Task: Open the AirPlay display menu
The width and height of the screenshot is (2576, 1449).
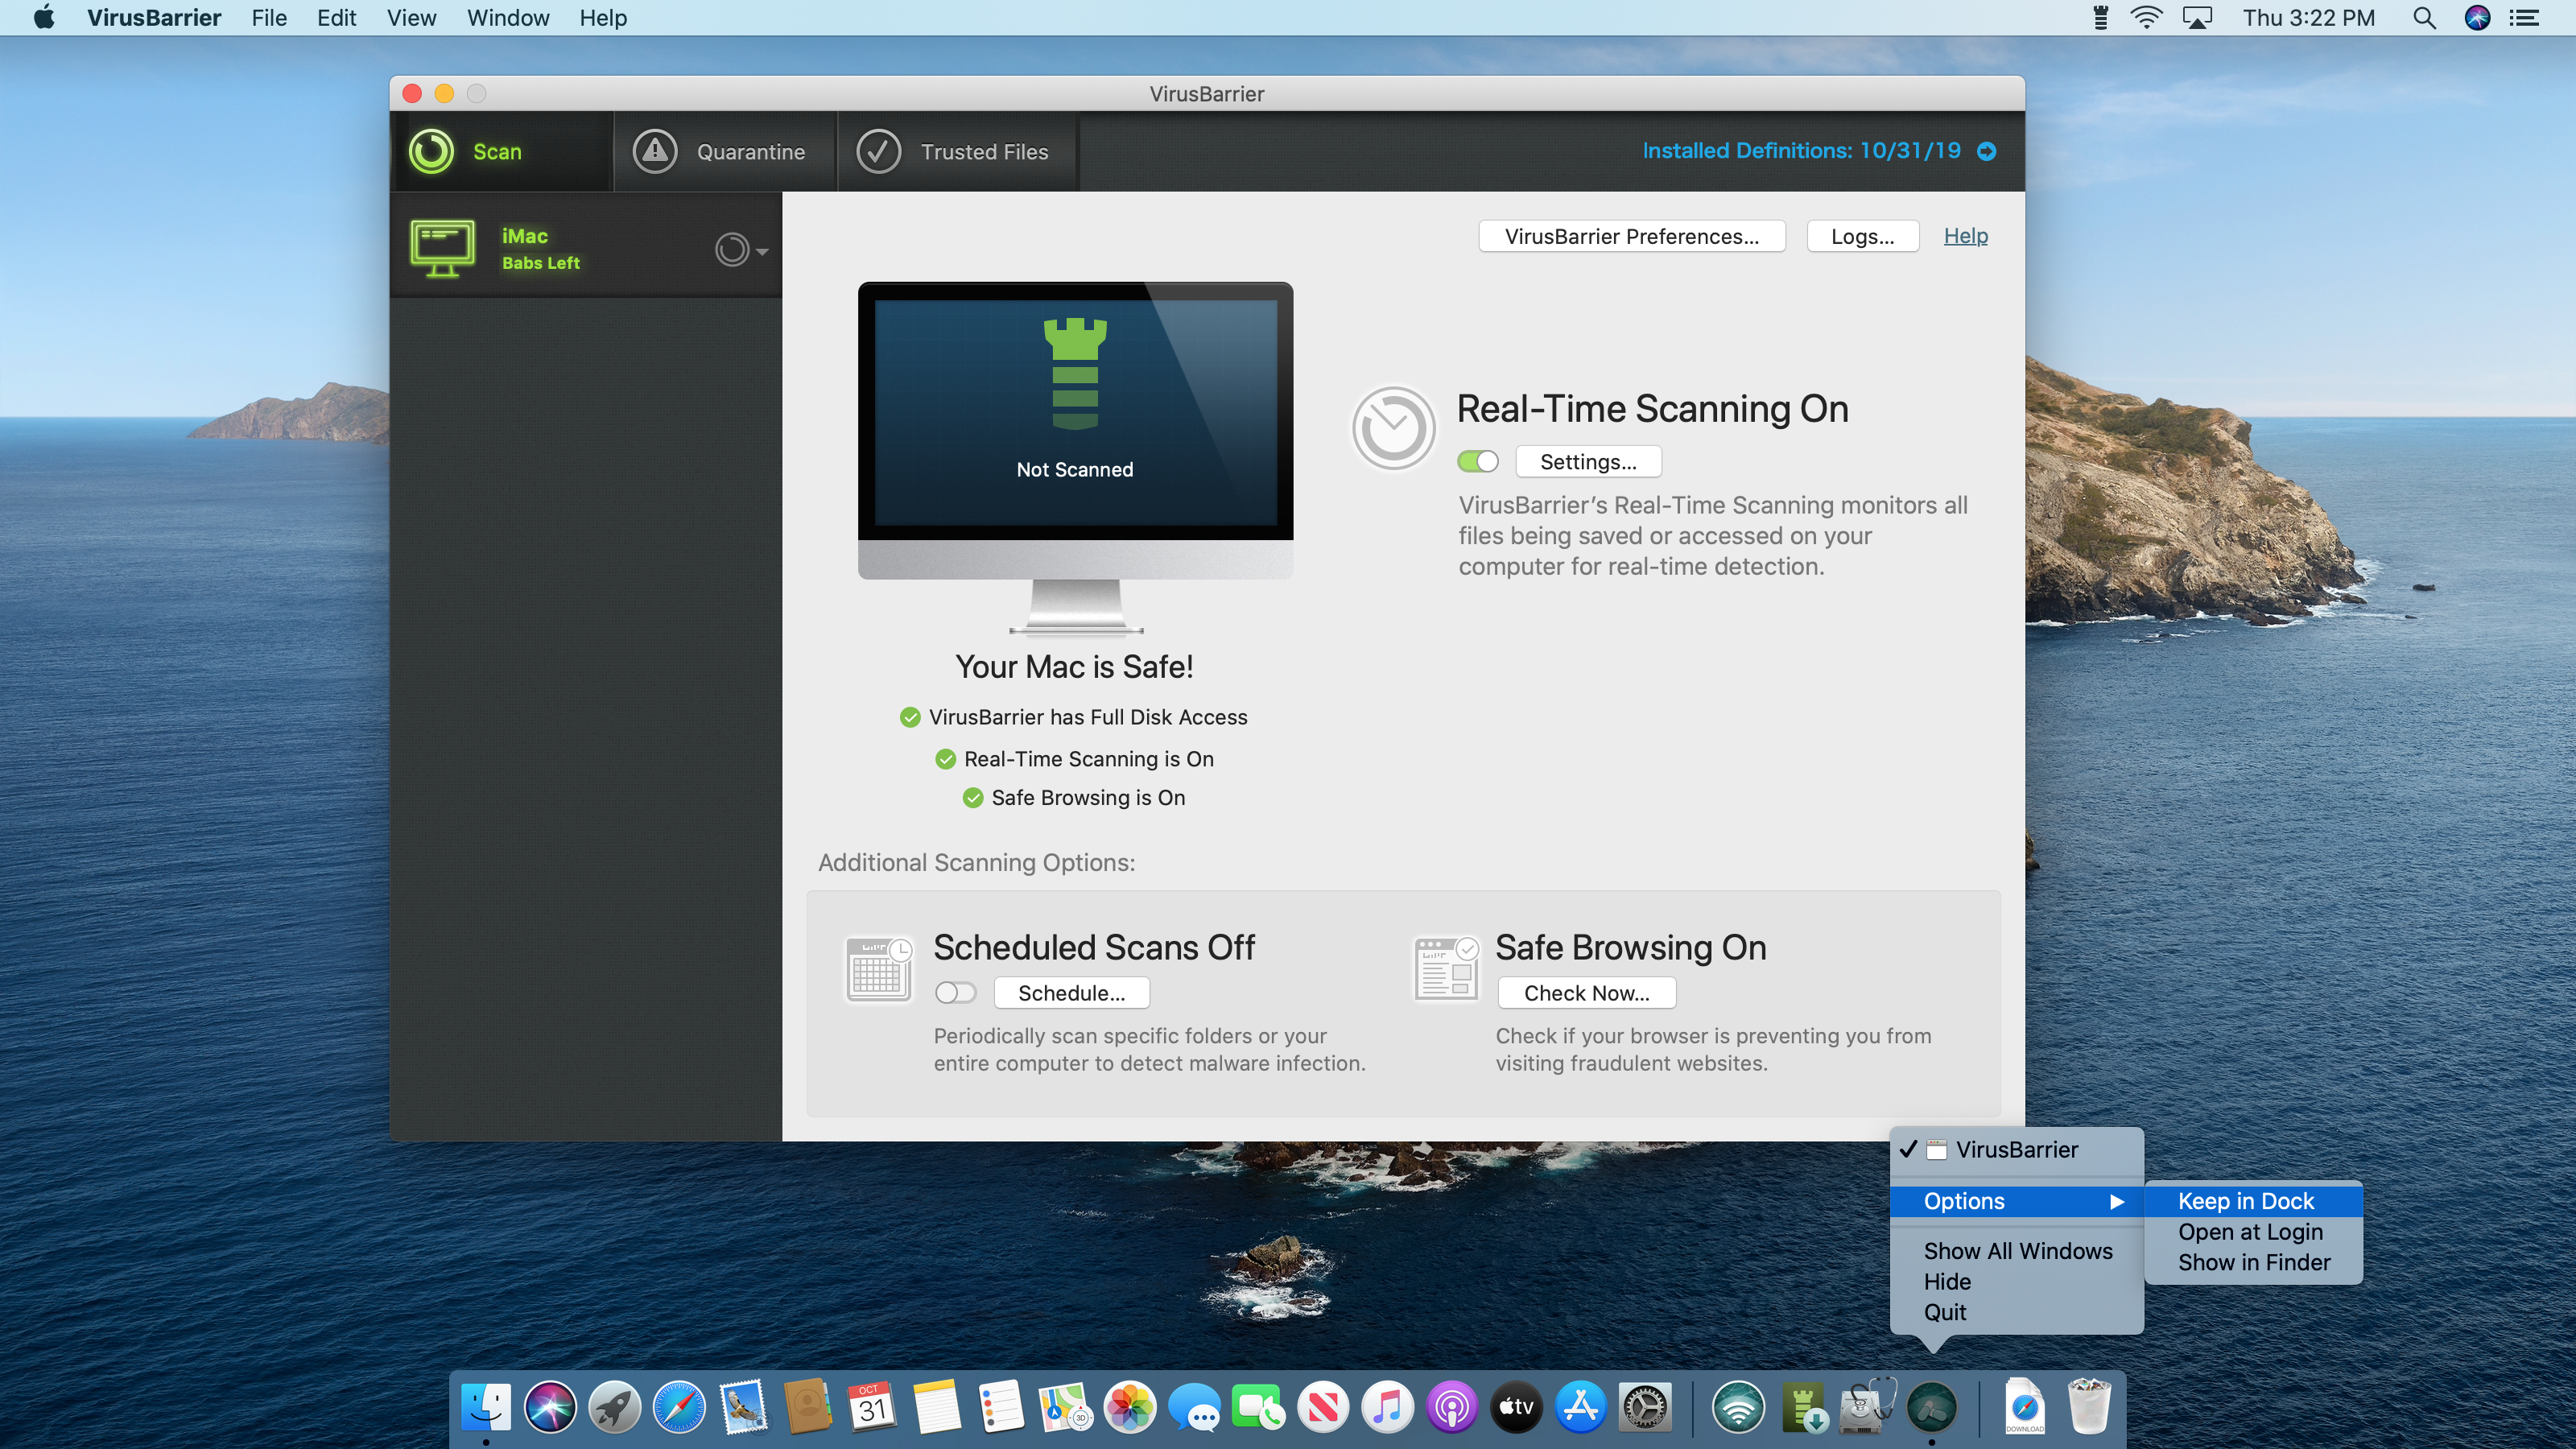Action: (2197, 18)
